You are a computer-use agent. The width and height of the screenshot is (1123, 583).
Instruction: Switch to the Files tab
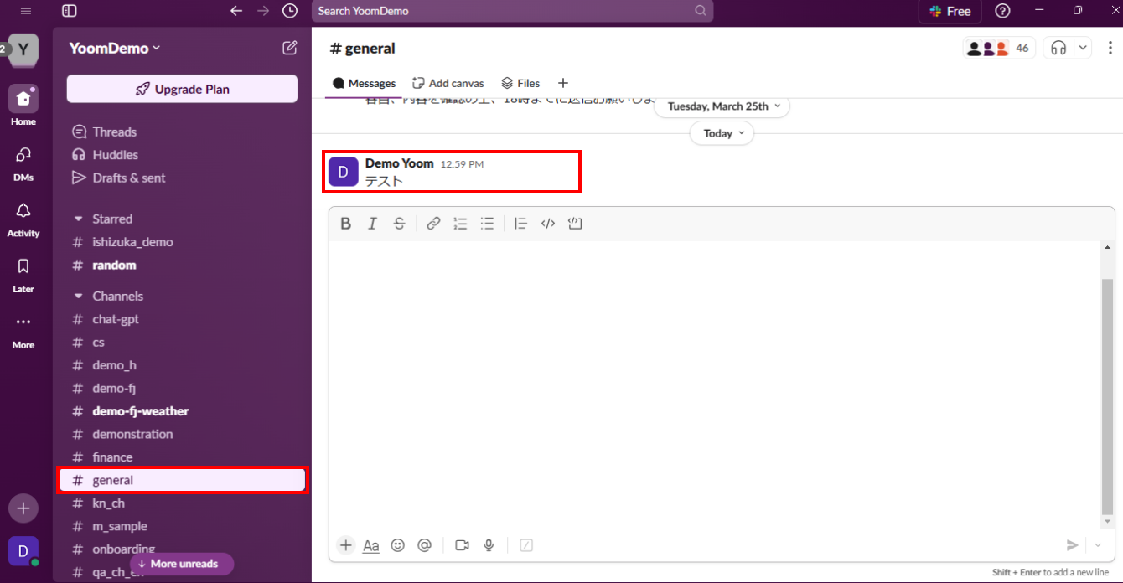(x=520, y=83)
